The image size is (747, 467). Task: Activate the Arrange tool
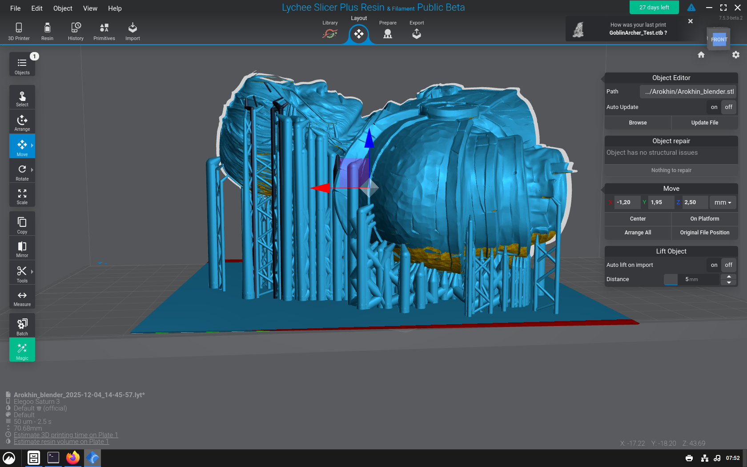[22, 123]
